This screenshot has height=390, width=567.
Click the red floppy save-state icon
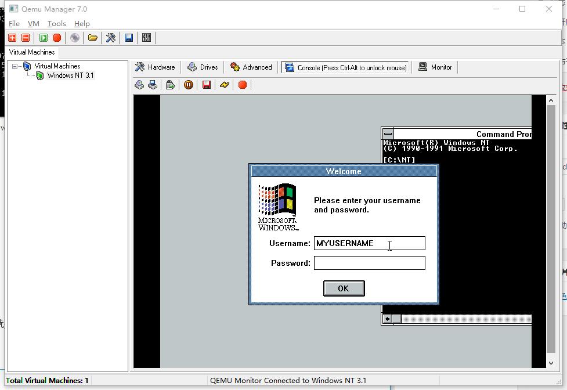pyautogui.click(x=207, y=85)
